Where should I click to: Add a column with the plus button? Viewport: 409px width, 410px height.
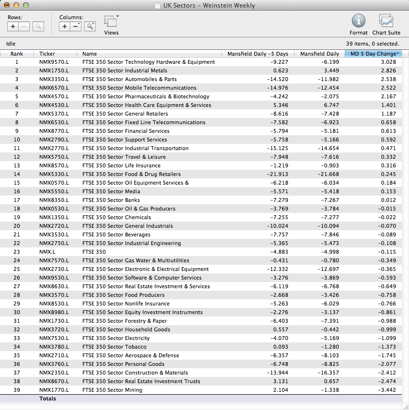(x=65, y=26)
